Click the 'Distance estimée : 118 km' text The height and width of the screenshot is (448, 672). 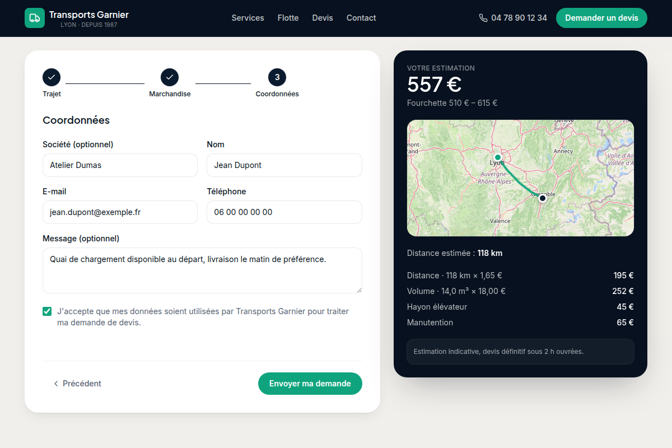(x=455, y=253)
